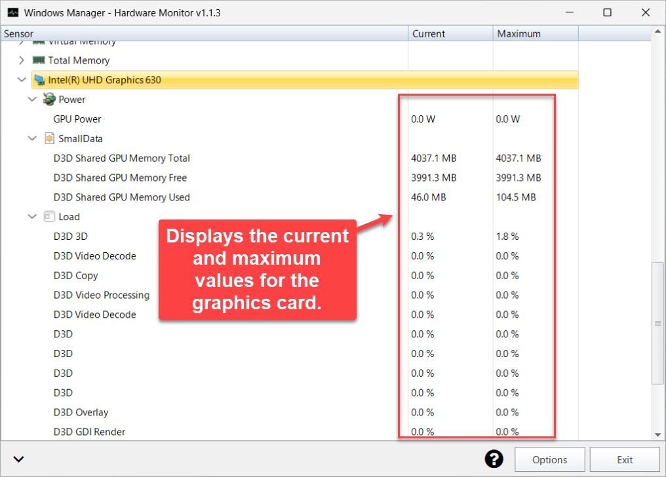Screen dimensions: 666x477
Task: Click the Exit button
Action: tap(625, 459)
